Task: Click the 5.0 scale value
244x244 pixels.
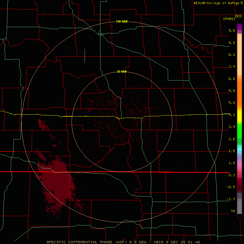Action: pyautogui.click(x=232, y=103)
